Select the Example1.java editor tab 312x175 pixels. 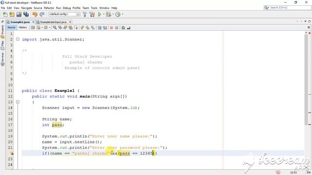(20, 22)
